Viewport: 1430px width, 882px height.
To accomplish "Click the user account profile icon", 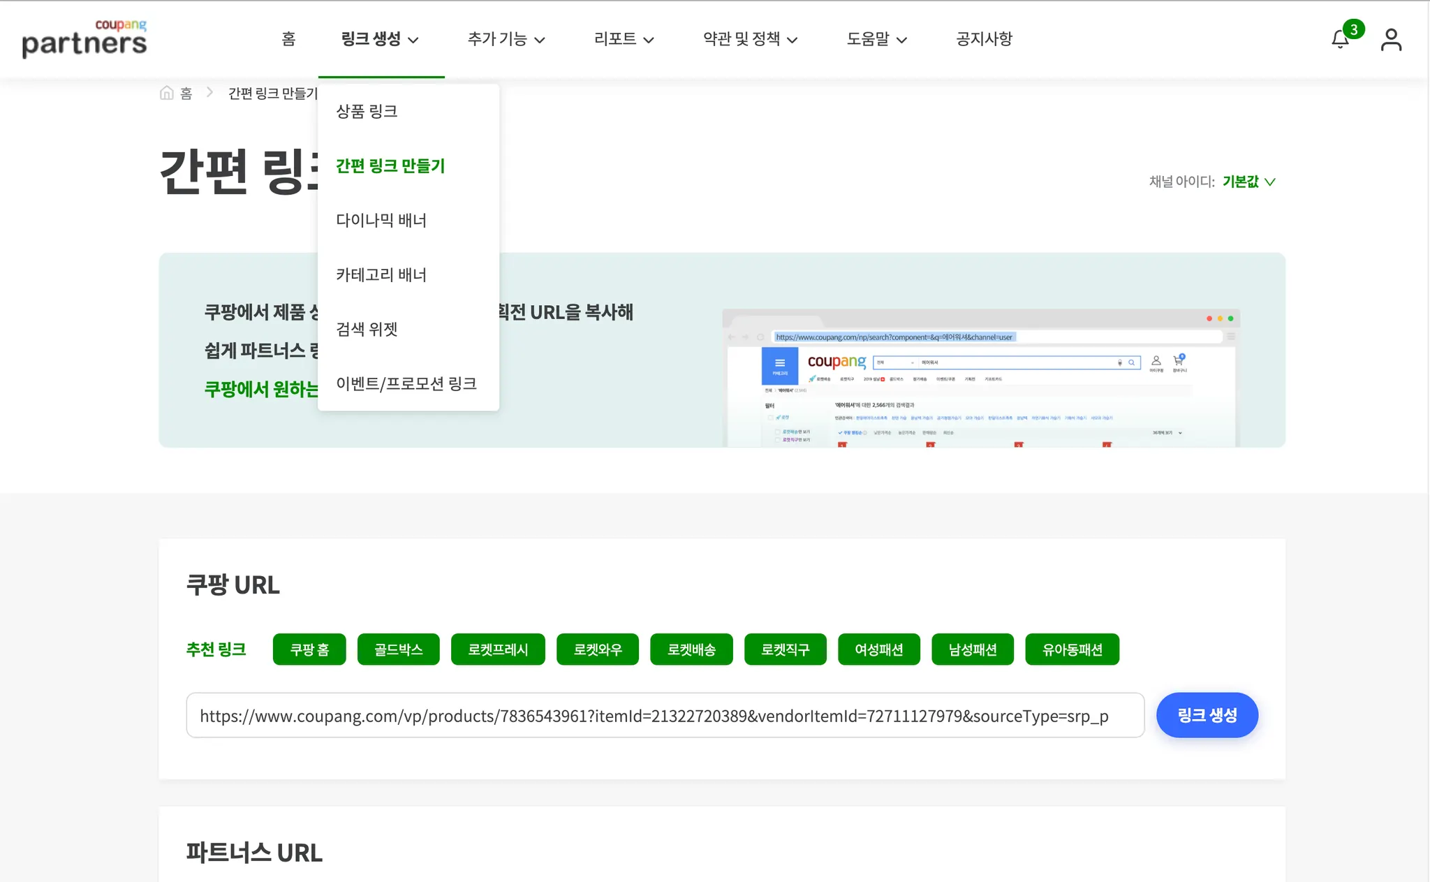I will click(1391, 40).
